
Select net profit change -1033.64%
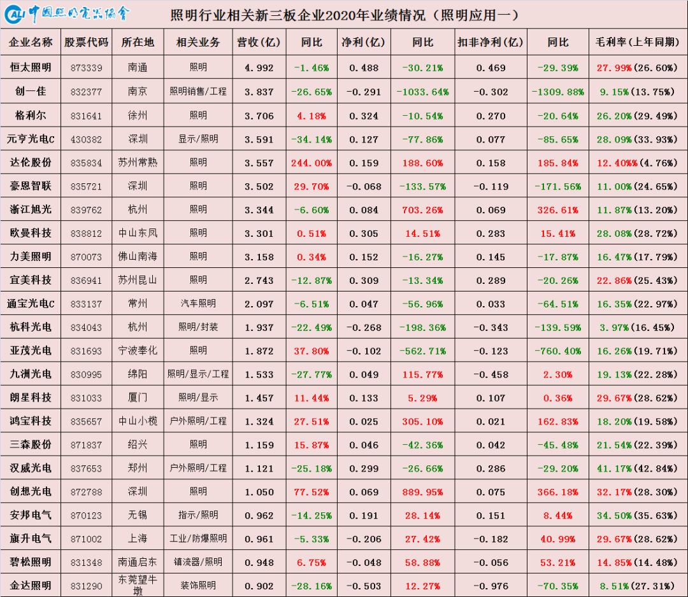click(x=422, y=92)
